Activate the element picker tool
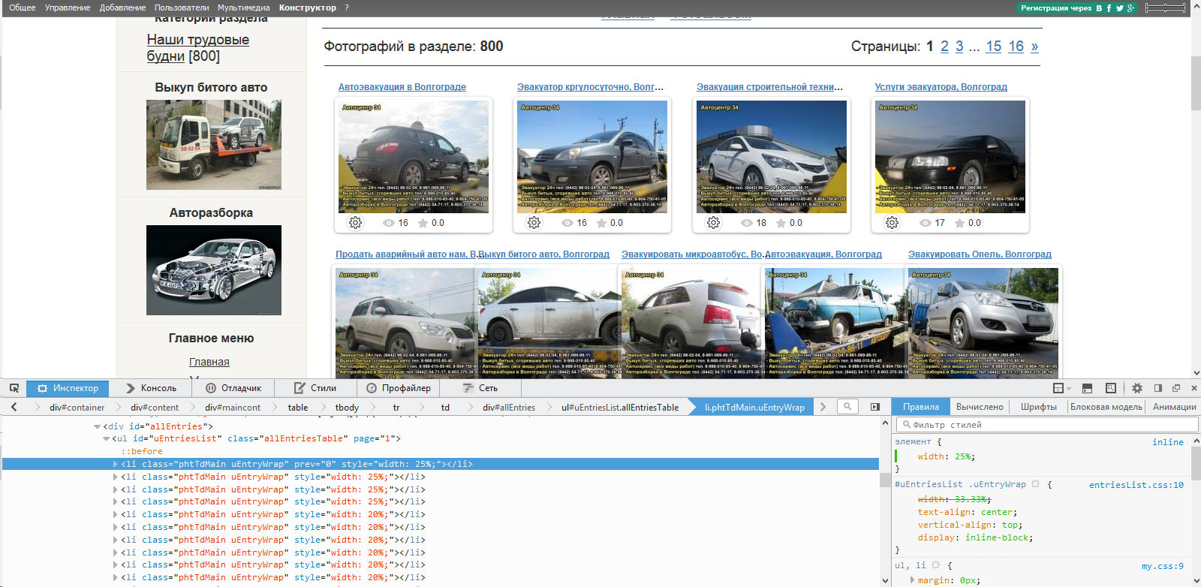Viewport: 1201px width, 587px height. click(14, 388)
